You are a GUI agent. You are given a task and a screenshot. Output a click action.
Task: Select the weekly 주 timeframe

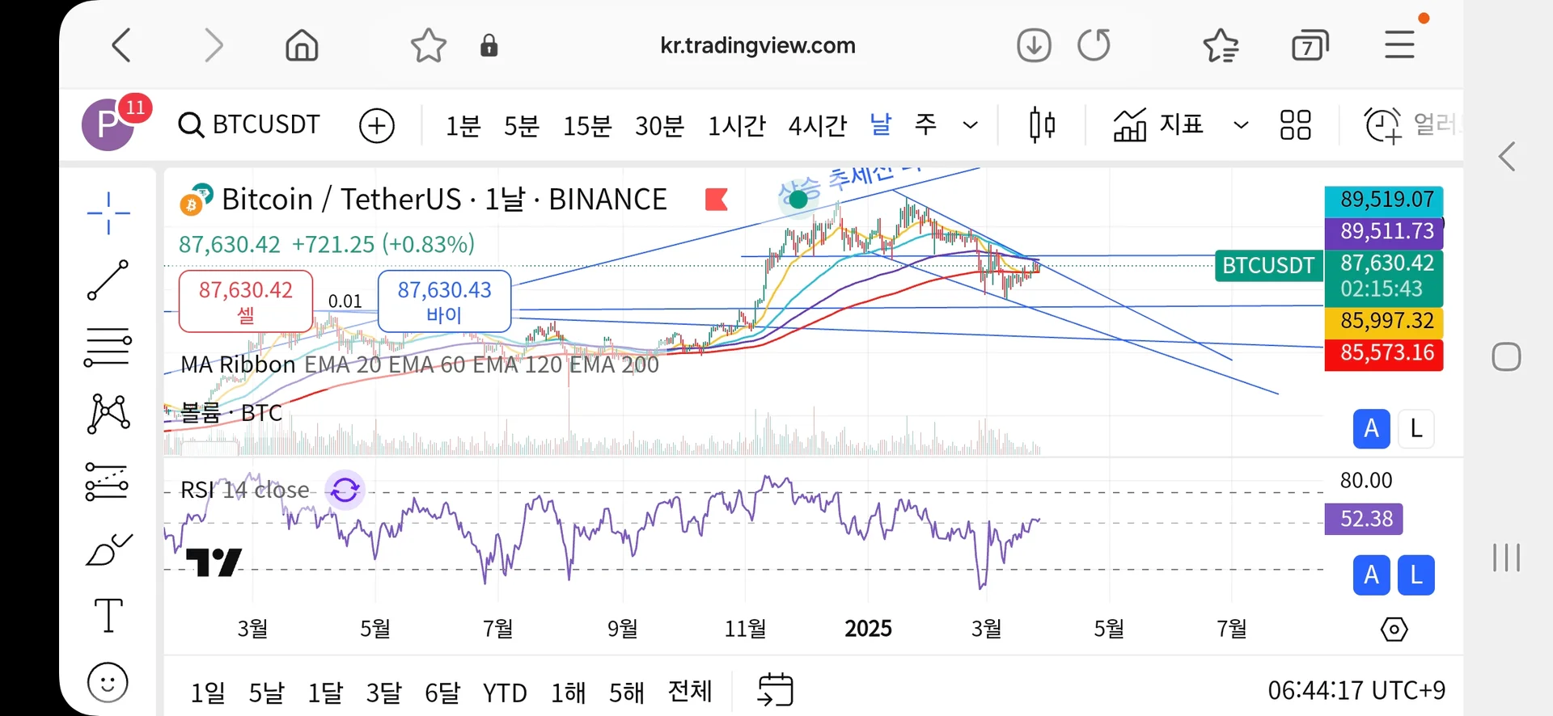click(925, 124)
